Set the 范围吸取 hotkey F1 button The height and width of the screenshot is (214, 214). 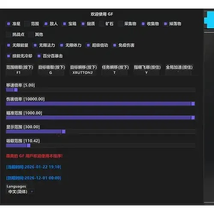pos(19,73)
